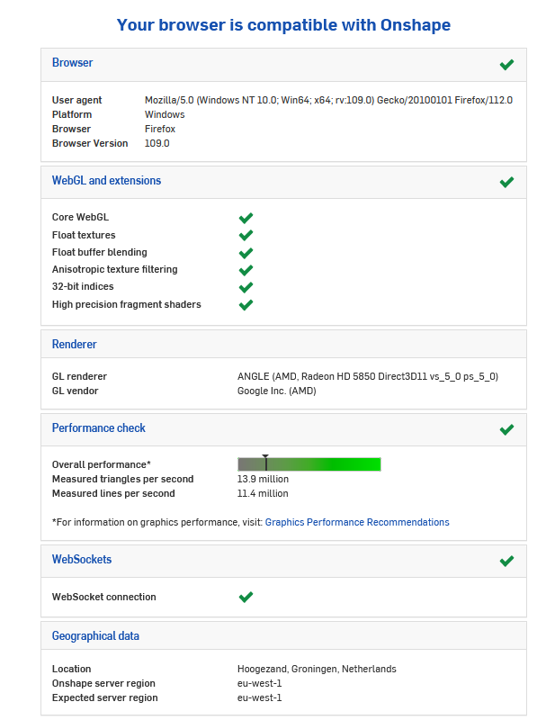Click the 'Measured triangles per second' label
Screen dimensions: 546x720
pos(123,479)
